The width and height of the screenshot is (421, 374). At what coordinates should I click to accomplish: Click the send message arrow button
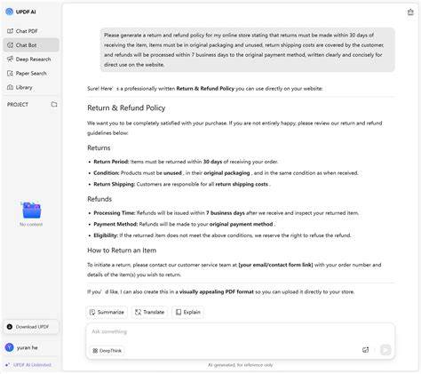click(385, 350)
